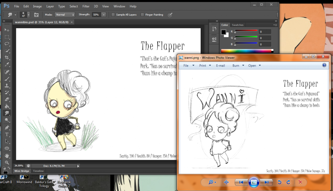Screen dimensions: 333x191
Task: Activate the Horizontal Type tool
Action: [x=7, y=134]
